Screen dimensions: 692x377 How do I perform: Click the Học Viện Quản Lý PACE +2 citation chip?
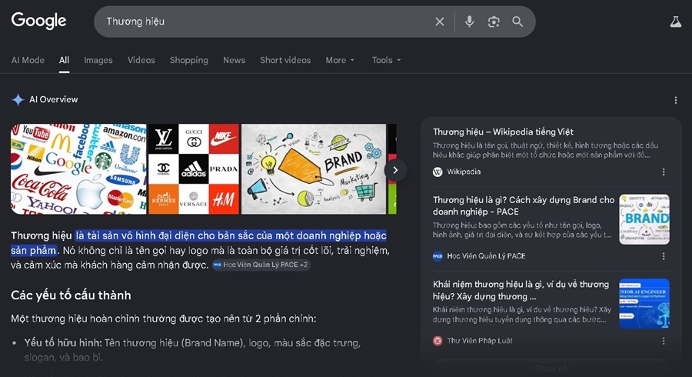tap(261, 265)
